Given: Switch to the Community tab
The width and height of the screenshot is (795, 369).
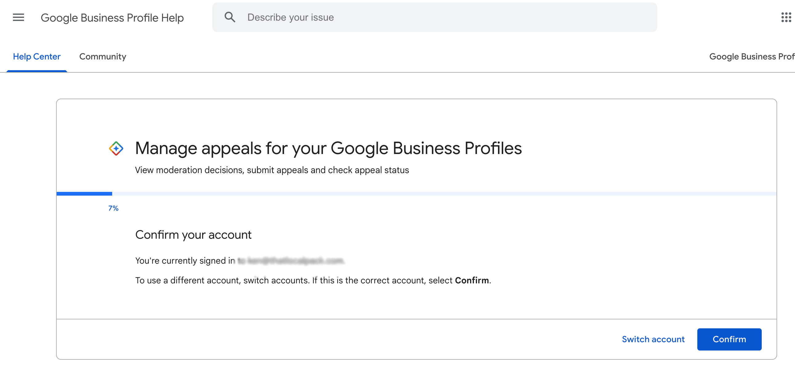Looking at the screenshot, I should pos(103,56).
